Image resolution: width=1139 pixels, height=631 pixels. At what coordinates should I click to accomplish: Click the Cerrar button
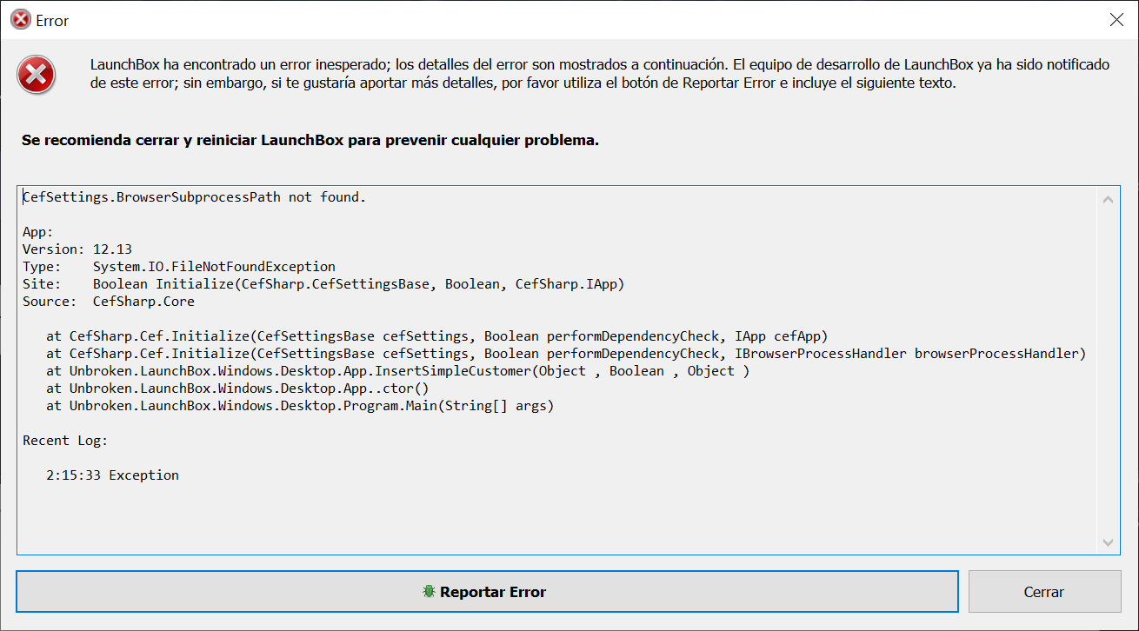[x=1044, y=592]
